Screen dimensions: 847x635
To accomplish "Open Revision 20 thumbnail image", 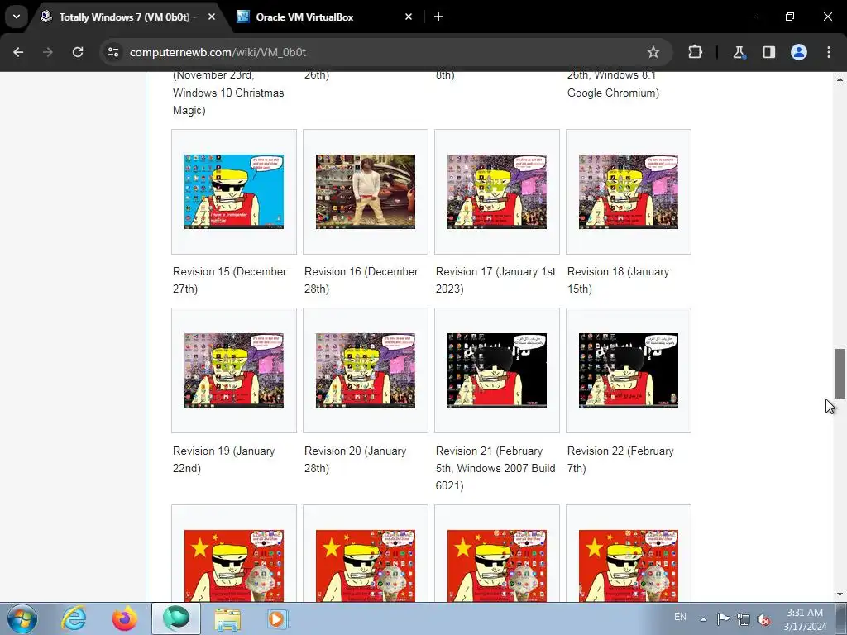I will tap(366, 370).
